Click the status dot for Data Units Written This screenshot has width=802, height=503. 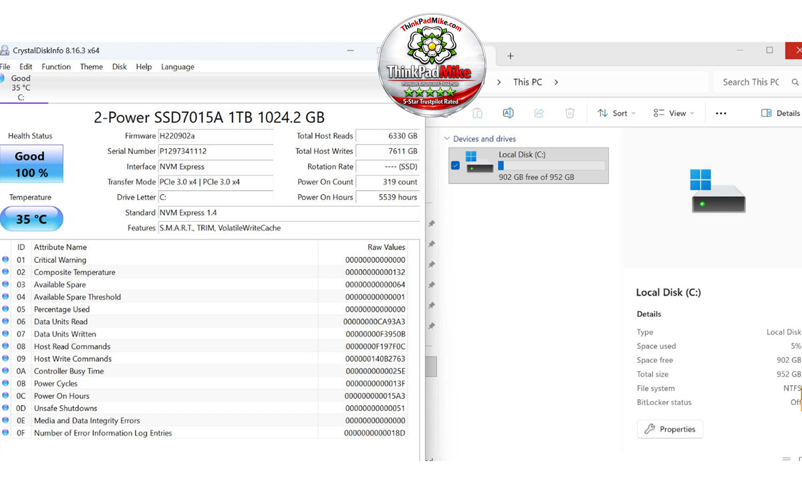6,334
